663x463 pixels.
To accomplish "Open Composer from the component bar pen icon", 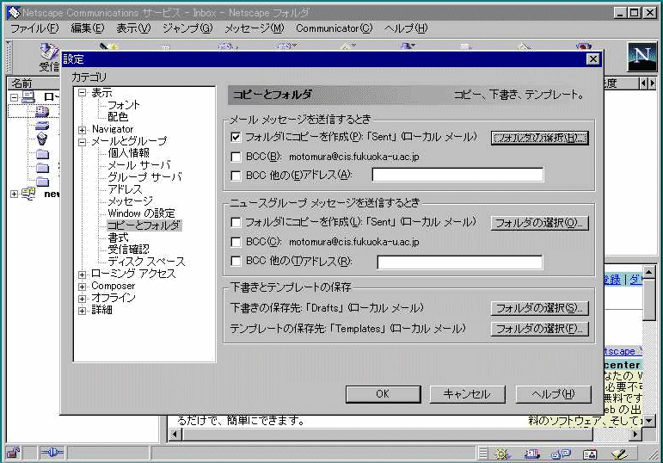I will pos(619,454).
